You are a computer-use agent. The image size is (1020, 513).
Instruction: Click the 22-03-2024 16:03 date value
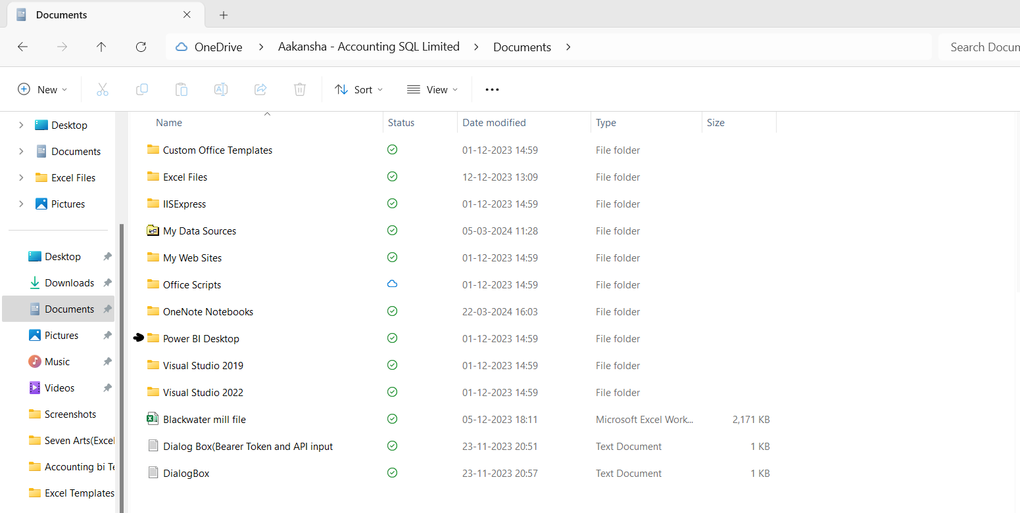500,311
